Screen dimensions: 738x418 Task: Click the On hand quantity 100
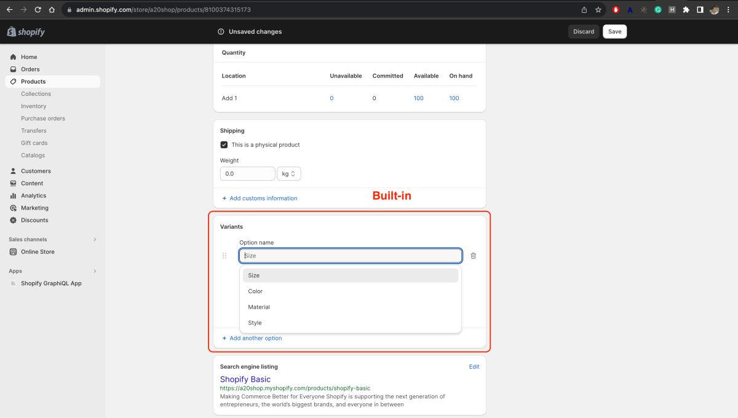click(x=454, y=98)
